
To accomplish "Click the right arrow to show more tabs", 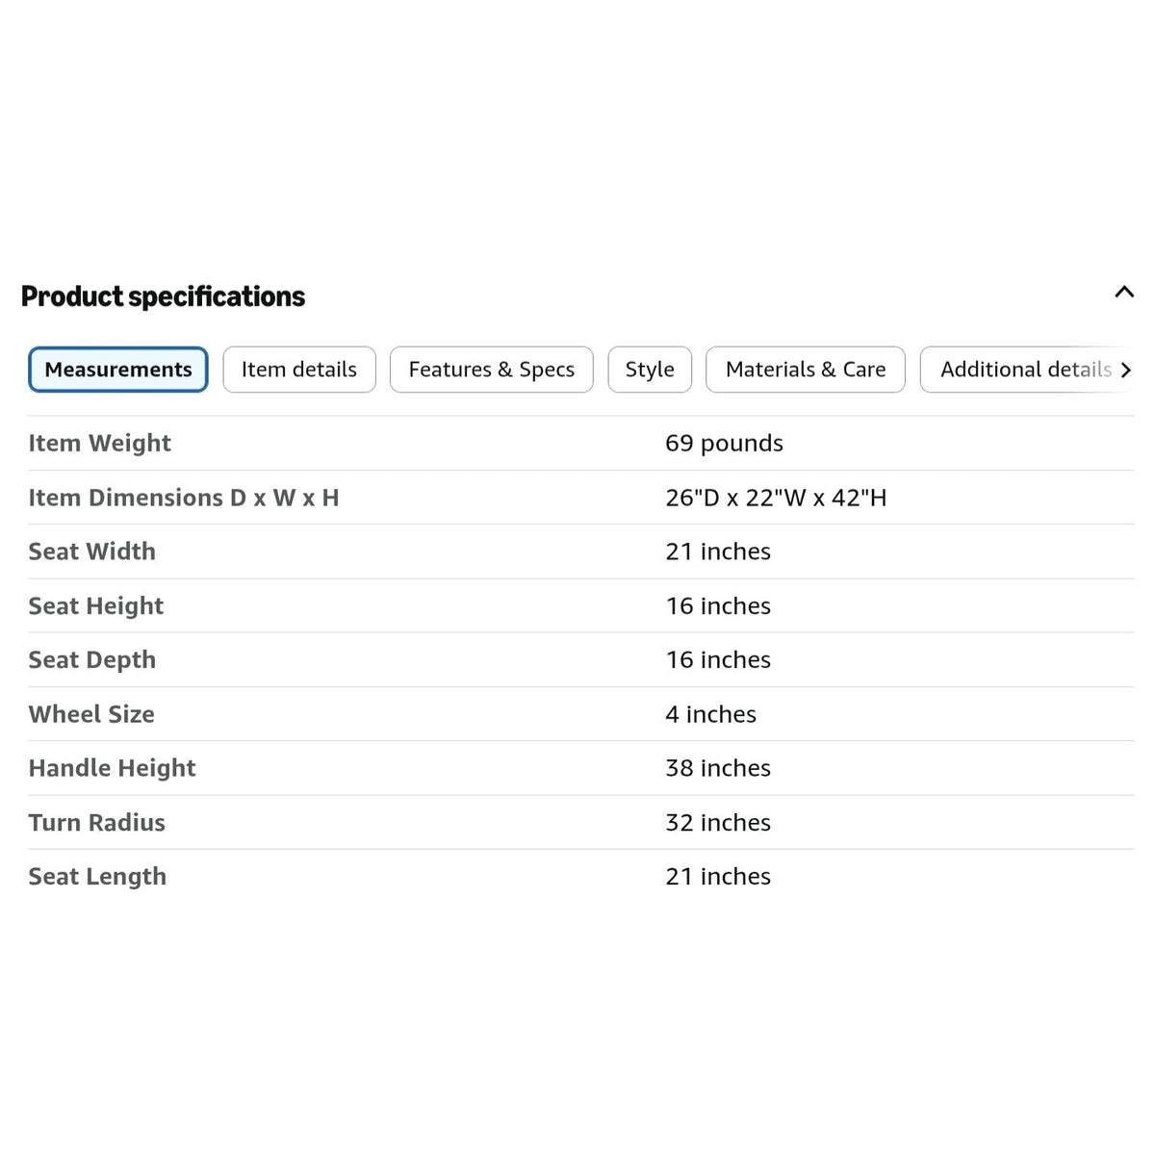I will click(1125, 370).
